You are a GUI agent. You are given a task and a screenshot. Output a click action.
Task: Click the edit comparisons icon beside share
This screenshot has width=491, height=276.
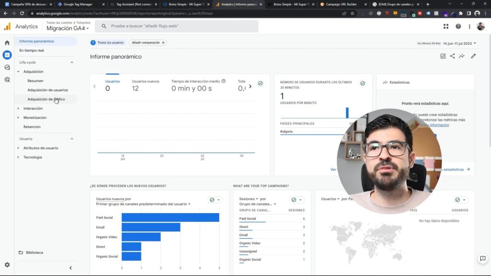coord(443,56)
